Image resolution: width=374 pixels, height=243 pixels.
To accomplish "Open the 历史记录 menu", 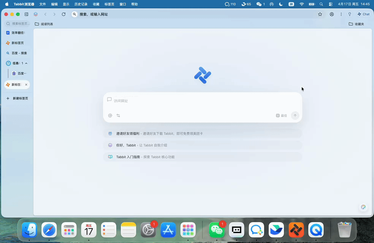I will (81, 4).
